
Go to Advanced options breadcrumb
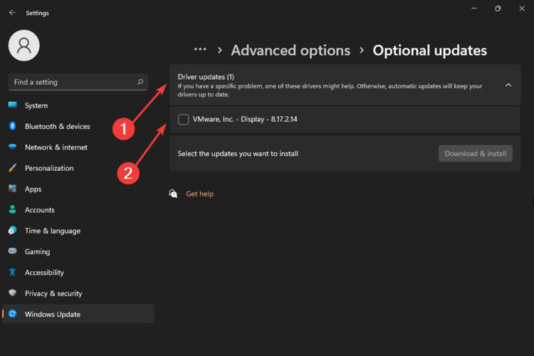click(x=290, y=51)
